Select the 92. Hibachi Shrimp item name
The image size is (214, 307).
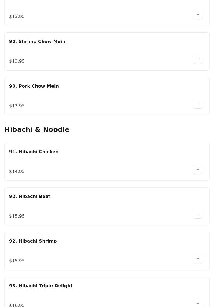coord(33,241)
